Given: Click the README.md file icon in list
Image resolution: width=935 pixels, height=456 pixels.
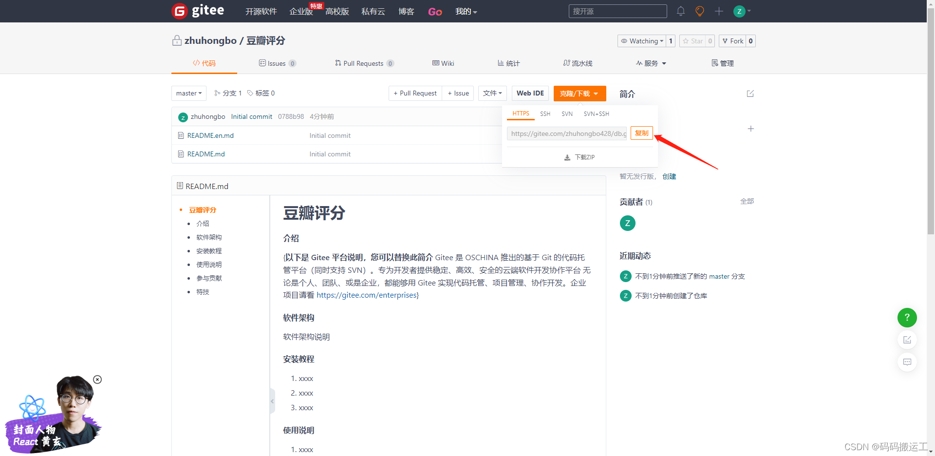Looking at the screenshot, I should pos(181,154).
